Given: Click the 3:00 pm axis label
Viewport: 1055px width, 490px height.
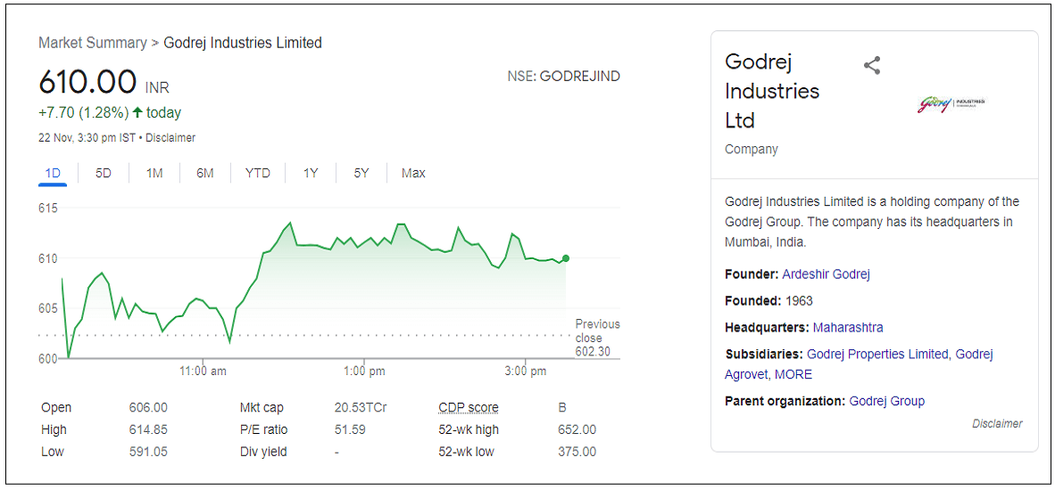Looking at the screenshot, I should click(x=526, y=371).
